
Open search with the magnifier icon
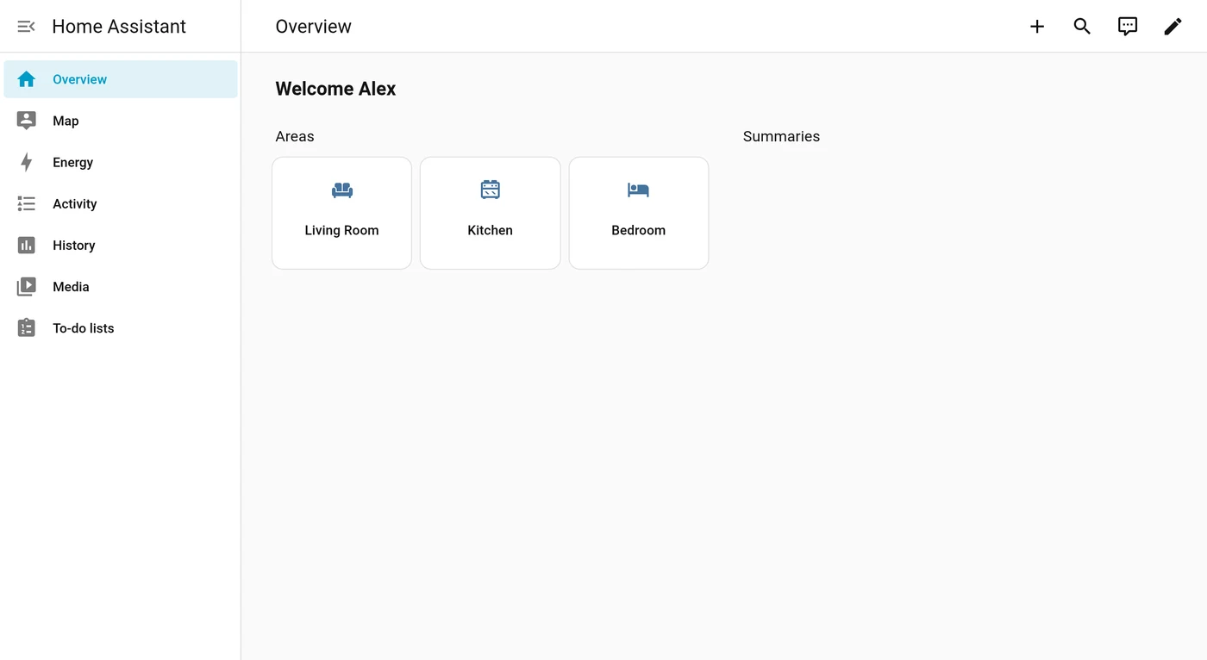click(x=1082, y=27)
